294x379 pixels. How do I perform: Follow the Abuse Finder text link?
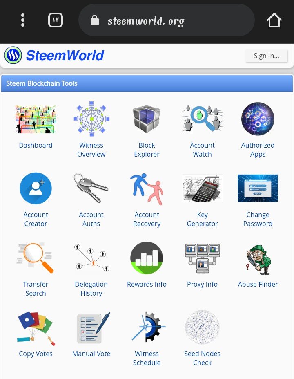tap(258, 284)
